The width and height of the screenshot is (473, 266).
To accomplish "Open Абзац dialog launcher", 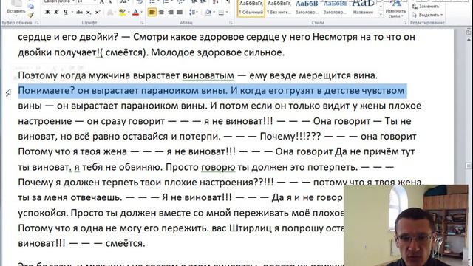I will coord(231,23).
